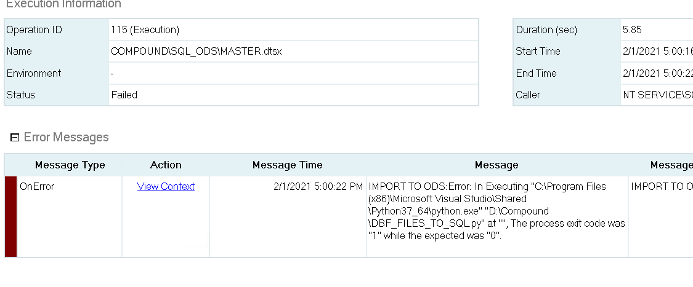Click the dark red error indicator bar

click(x=10, y=216)
